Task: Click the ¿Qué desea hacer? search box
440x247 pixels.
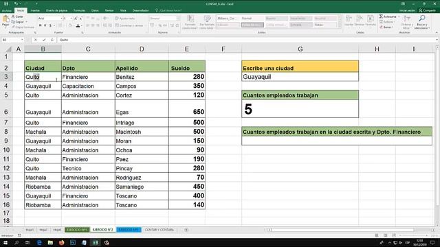Action: [168, 10]
